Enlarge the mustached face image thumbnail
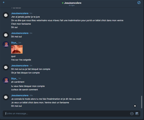Viewport: 144px width, 120px height. click(x=17, y=49)
